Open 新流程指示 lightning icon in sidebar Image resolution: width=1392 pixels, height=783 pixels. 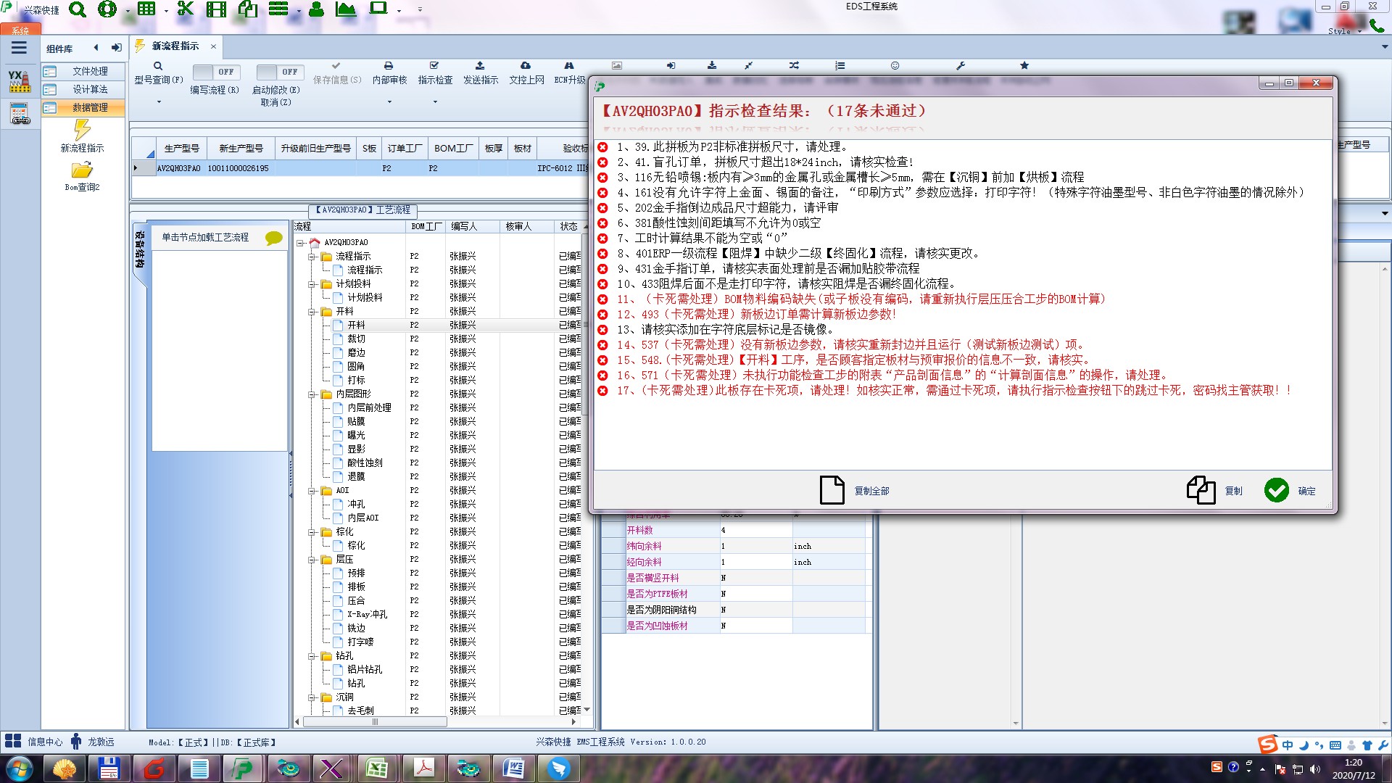(x=82, y=130)
